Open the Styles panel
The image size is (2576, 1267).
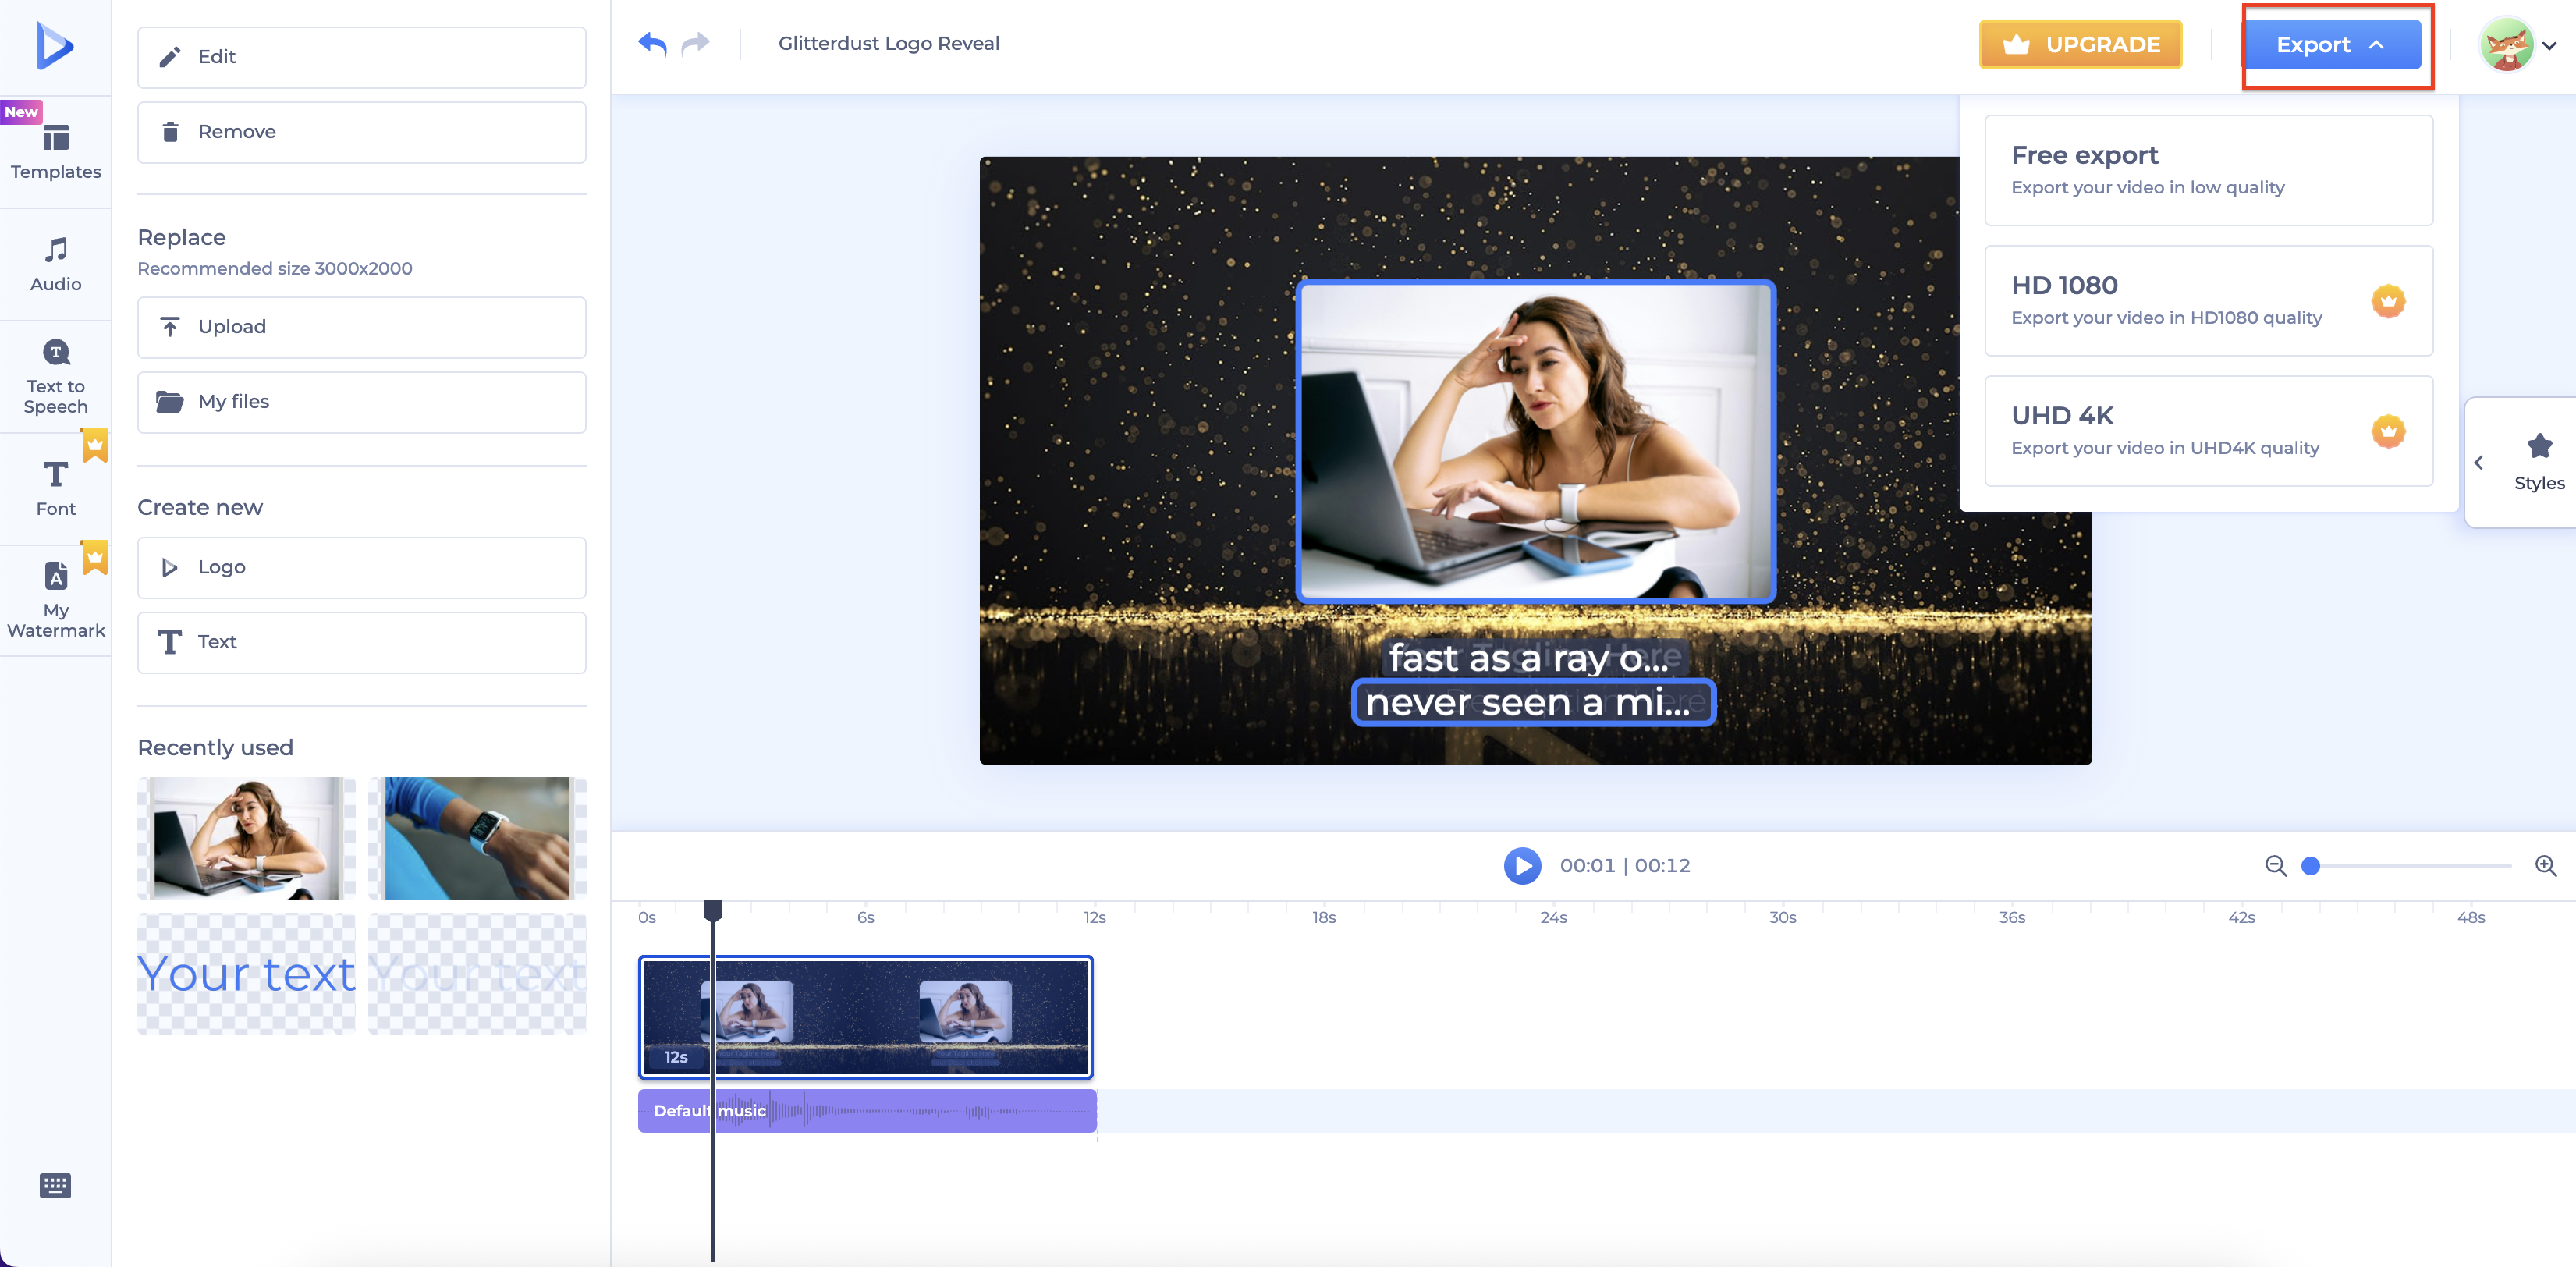point(2539,461)
